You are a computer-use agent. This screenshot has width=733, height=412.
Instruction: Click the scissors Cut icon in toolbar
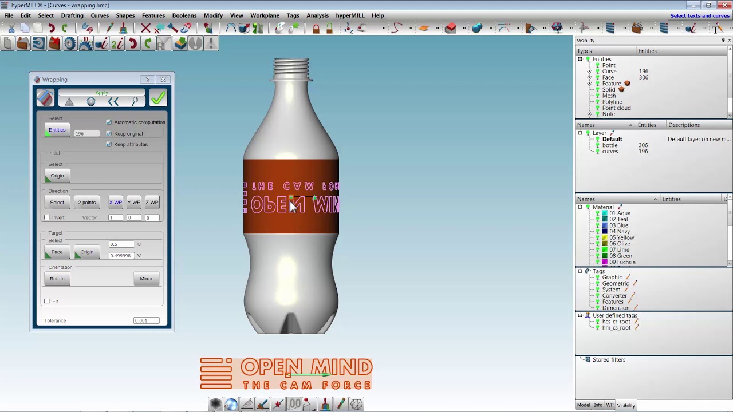(x=11, y=28)
